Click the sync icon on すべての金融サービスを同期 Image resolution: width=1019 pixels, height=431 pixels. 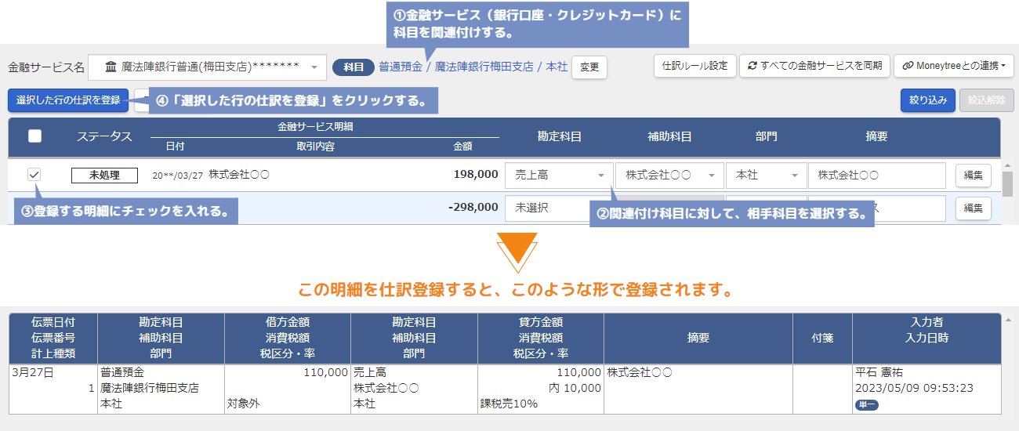[752, 66]
